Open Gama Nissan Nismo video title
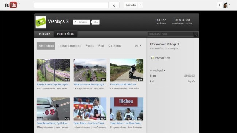Viewport: 237px width, 133px height. click(53, 123)
